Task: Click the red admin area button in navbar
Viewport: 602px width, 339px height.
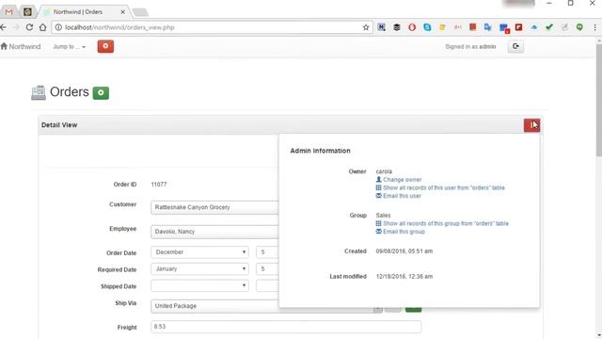Action: coord(105,46)
